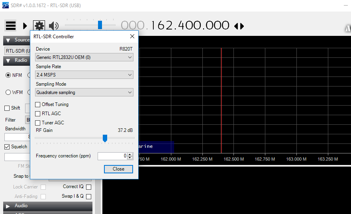351x214 pixels.
Task: Click the 162.500 M spectrum axis label
Action: (234, 159)
